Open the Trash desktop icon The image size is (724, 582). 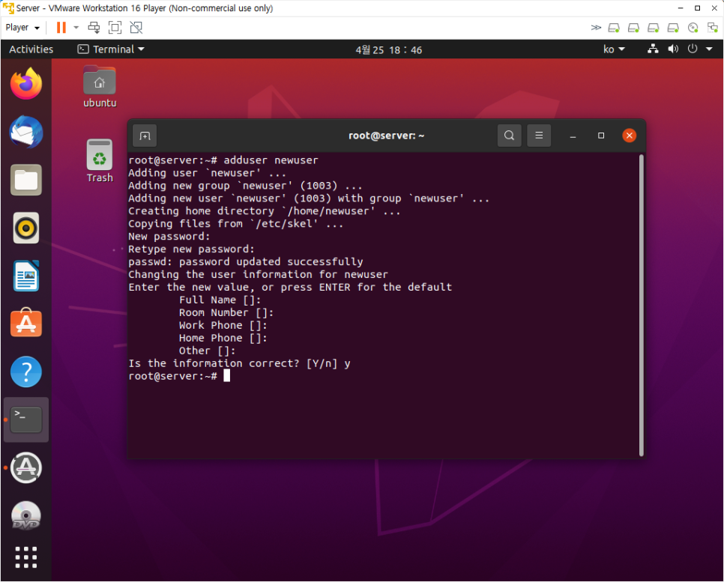[99, 160]
